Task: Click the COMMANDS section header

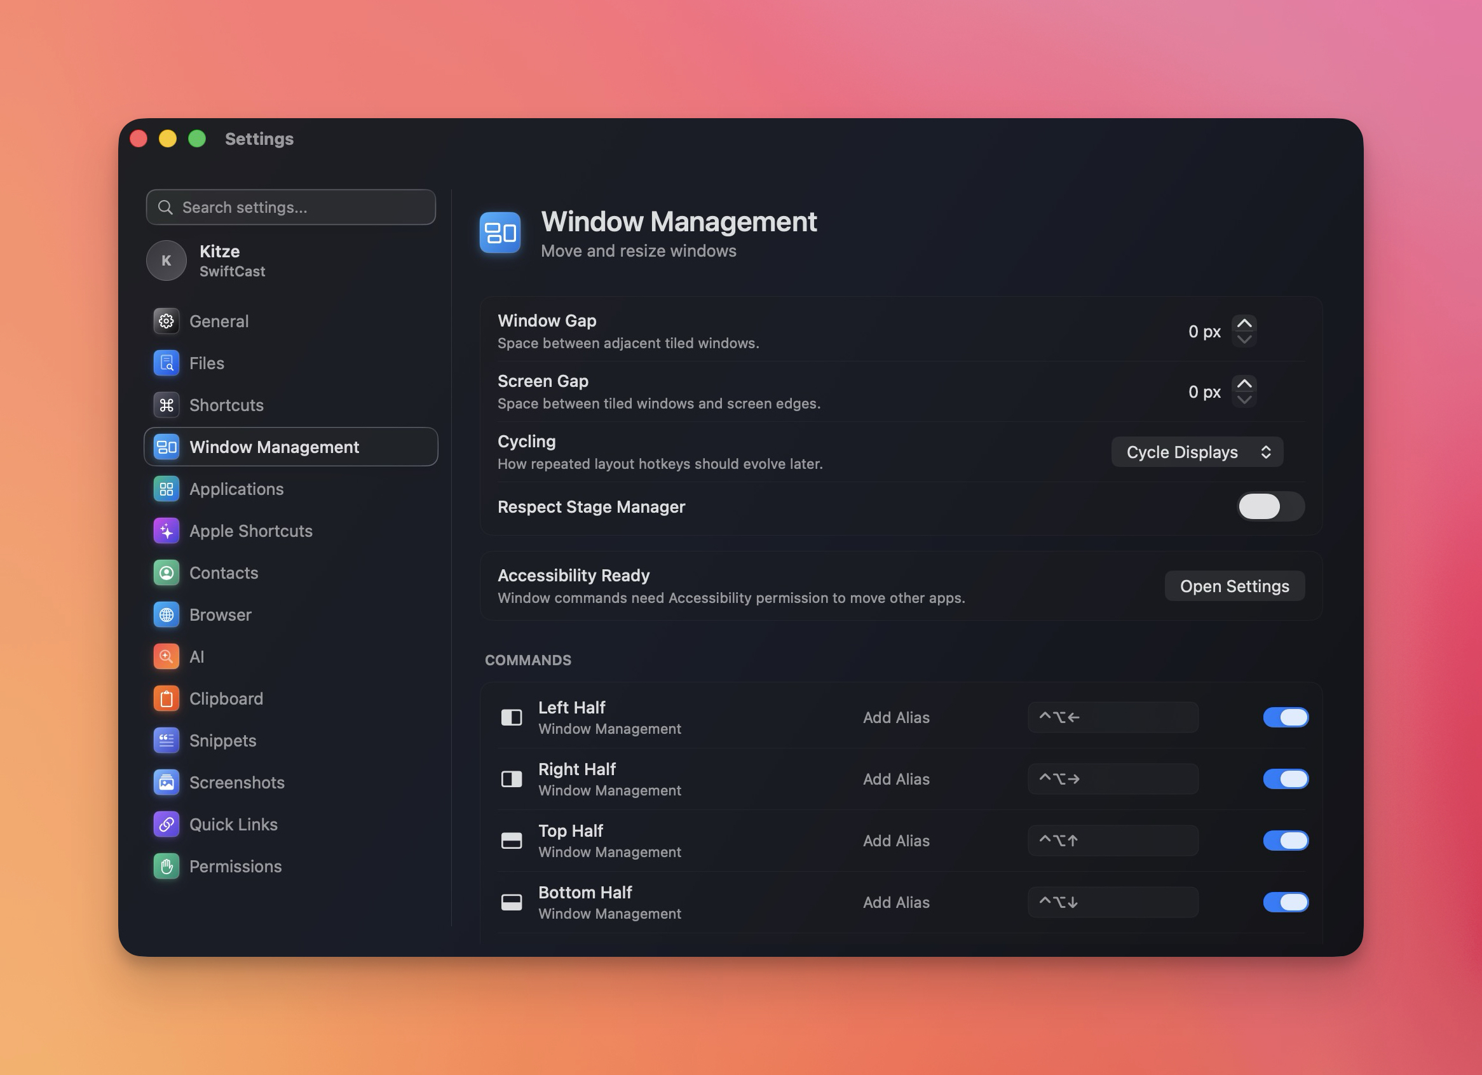Action: (x=527, y=659)
